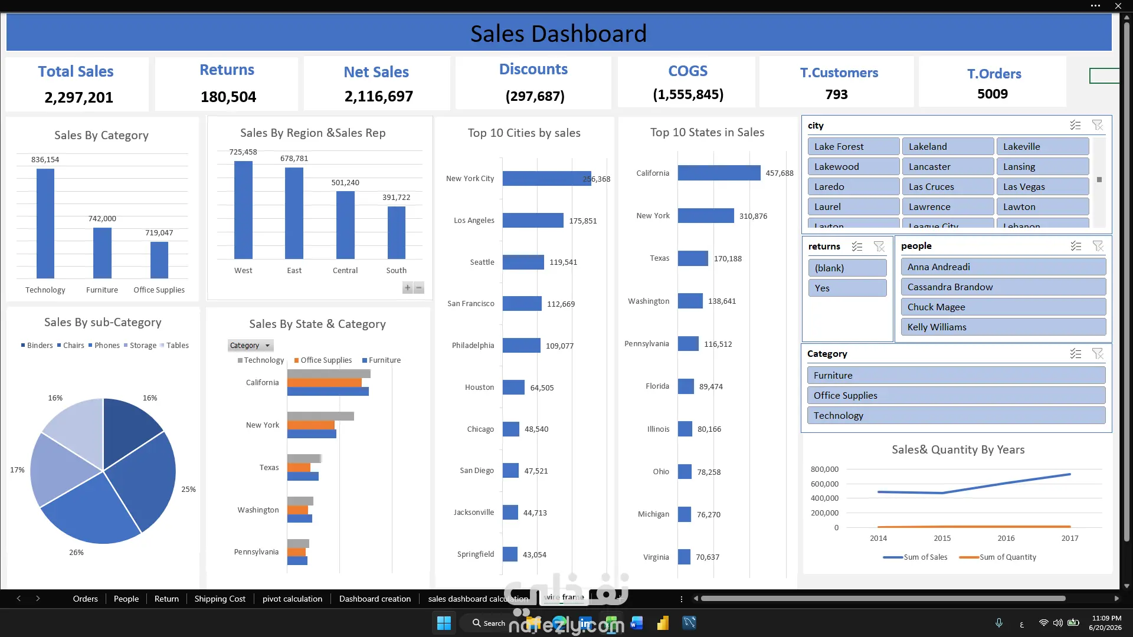Clear filter on the city slicer
The image size is (1133, 637).
click(1098, 125)
